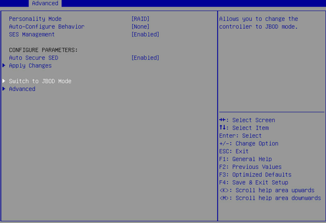
Task: Click the F1: General Help hint
Action: (x=245, y=159)
